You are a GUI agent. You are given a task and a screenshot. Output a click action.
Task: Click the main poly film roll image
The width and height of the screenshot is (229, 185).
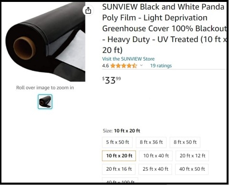click(45, 42)
